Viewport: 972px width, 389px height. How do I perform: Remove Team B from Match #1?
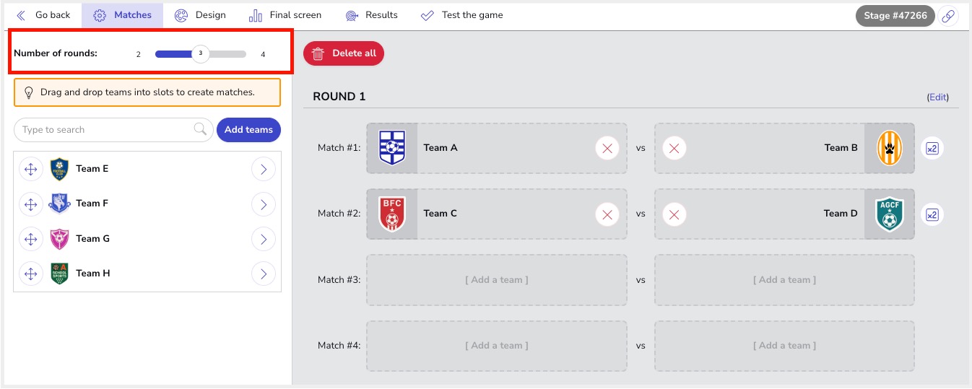(x=674, y=148)
